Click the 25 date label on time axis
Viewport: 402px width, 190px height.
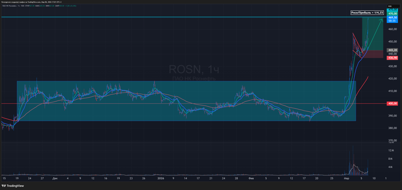pos(332,178)
